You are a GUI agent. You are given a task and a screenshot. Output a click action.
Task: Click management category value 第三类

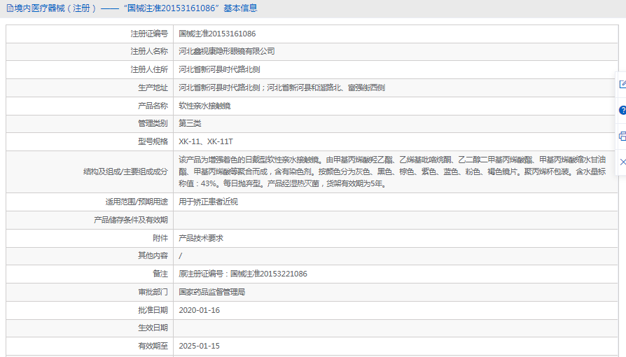click(x=190, y=124)
